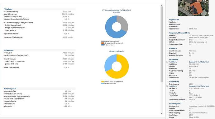The image size is (215, 119).
Task: Click blue Netzeinspeisung legend swatch
Action: (103, 45)
